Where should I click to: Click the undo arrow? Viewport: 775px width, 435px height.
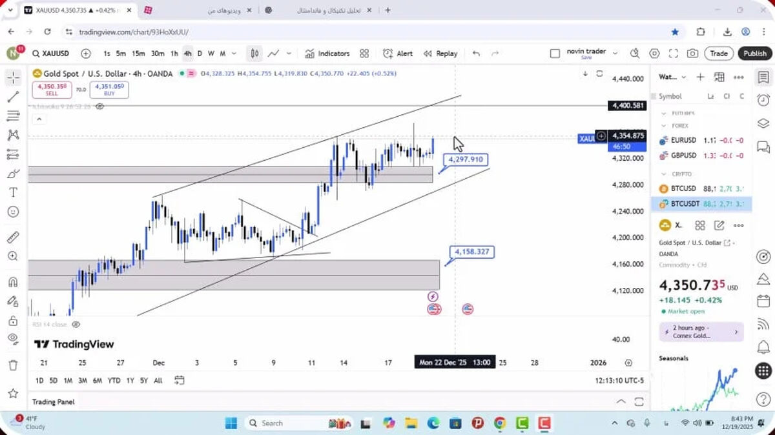tap(476, 54)
